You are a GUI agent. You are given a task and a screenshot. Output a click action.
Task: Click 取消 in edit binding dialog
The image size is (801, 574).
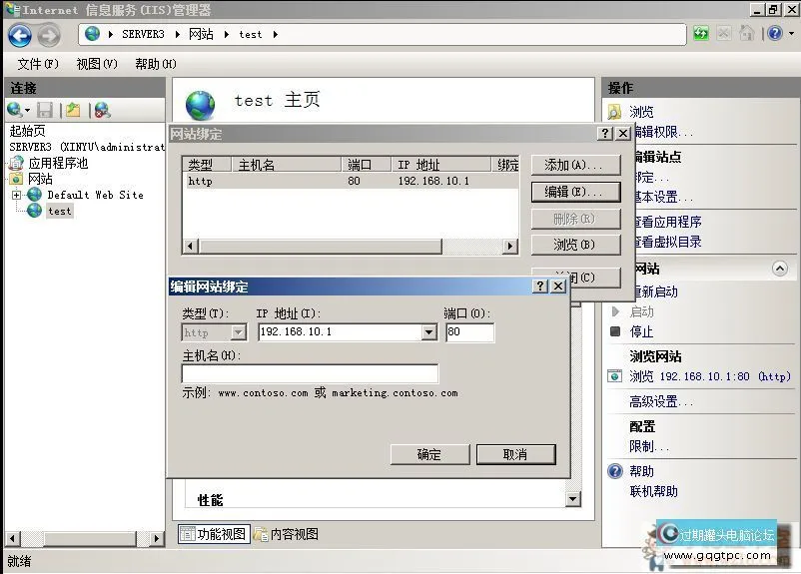(x=515, y=454)
